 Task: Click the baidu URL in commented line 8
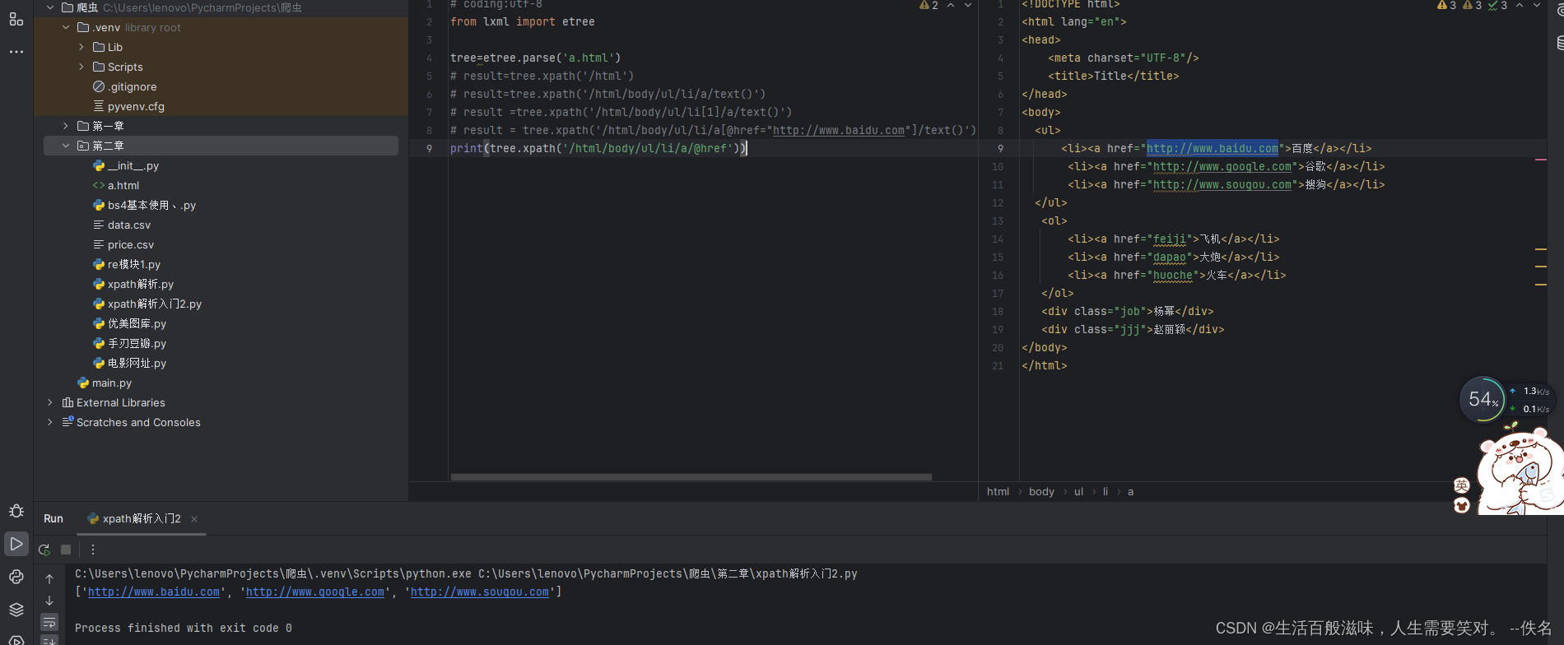(x=839, y=131)
